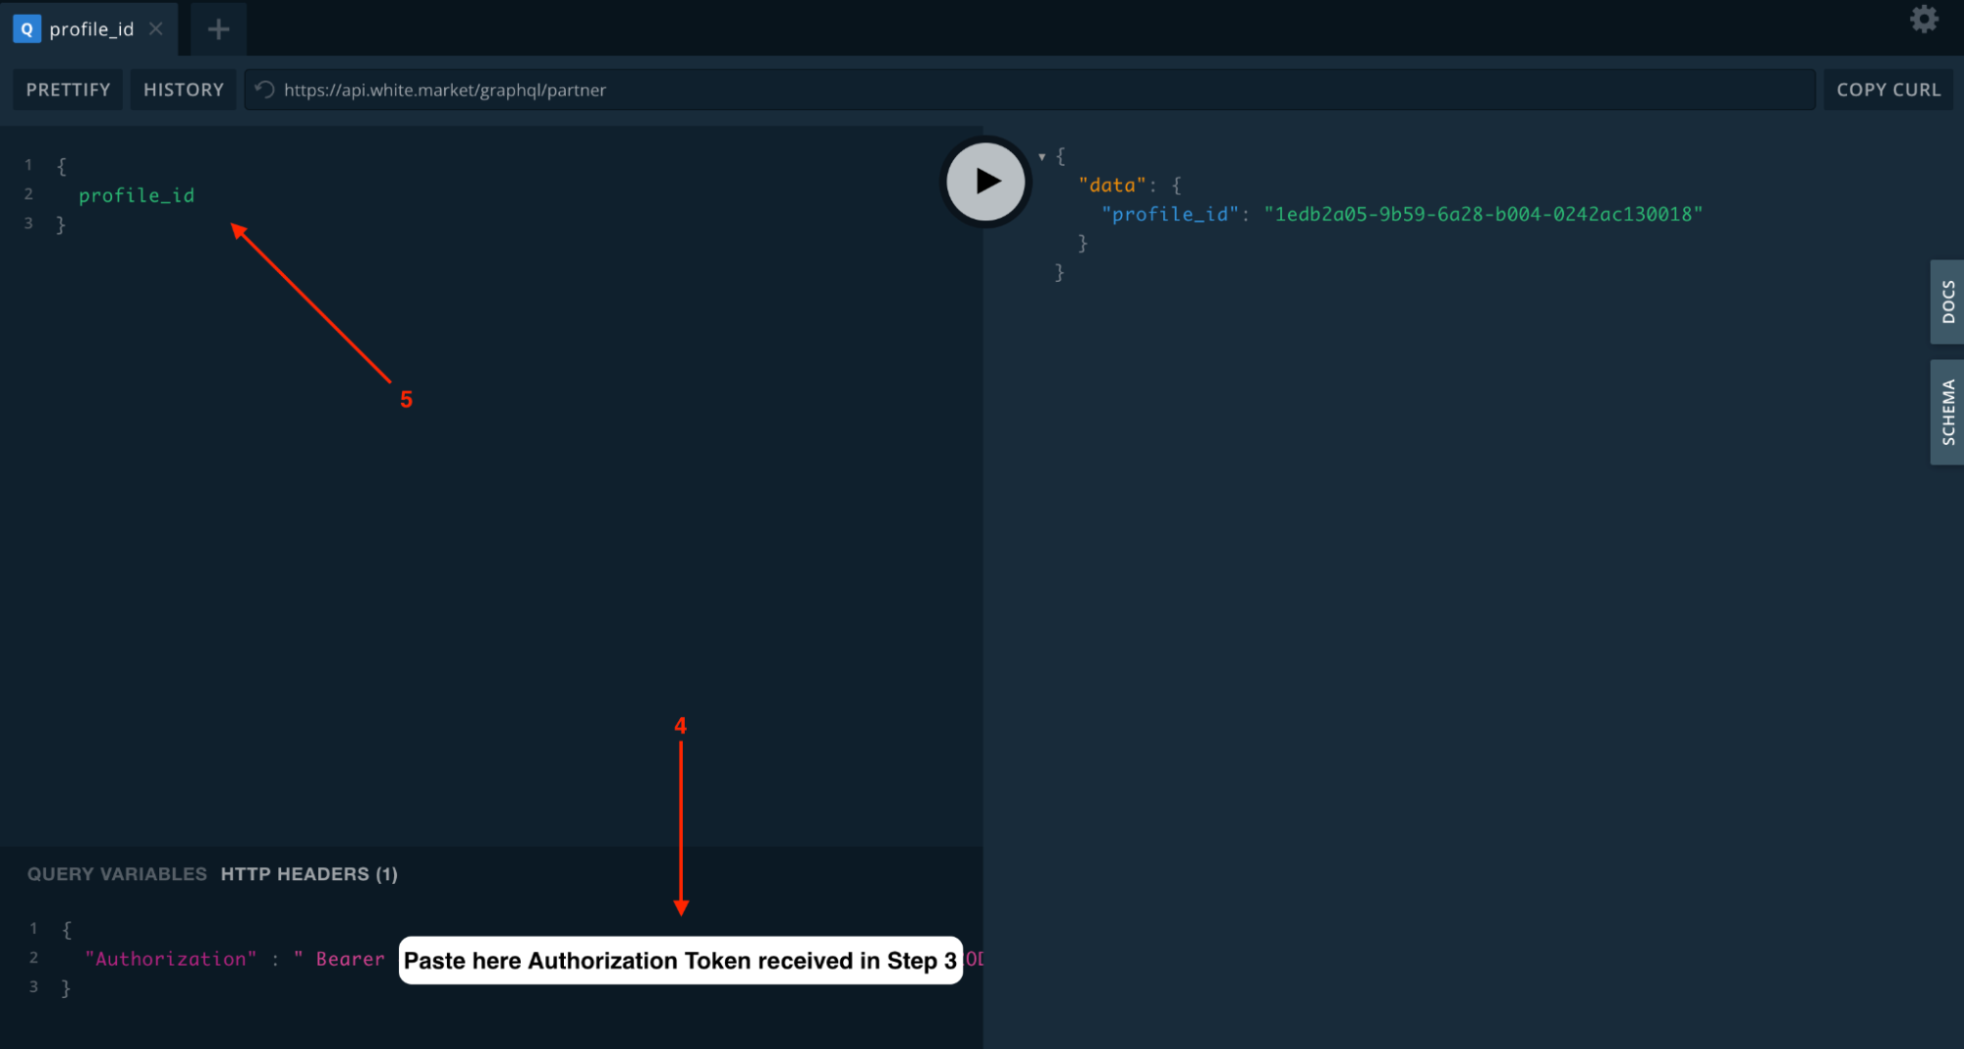Viewport: 1964px width, 1049px height.
Task: Click the reload schema icon in URL bar
Action: (x=264, y=89)
